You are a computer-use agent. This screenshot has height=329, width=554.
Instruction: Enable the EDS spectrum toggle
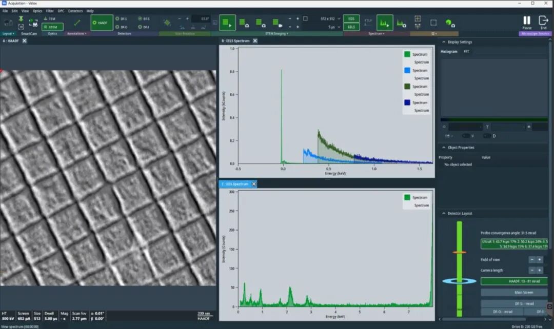pos(351,18)
